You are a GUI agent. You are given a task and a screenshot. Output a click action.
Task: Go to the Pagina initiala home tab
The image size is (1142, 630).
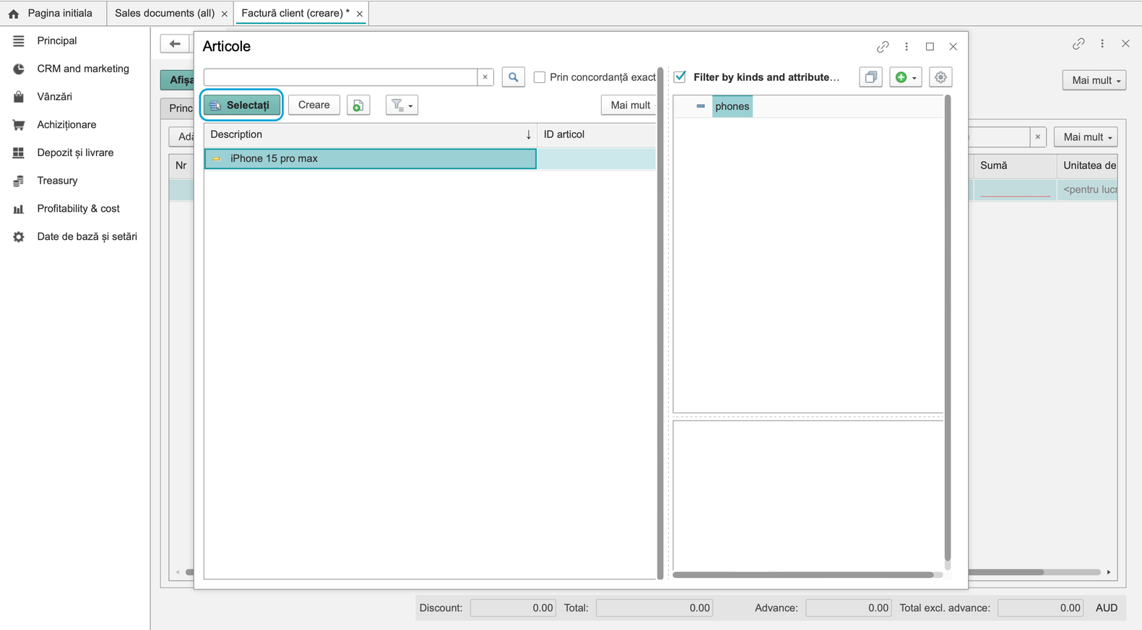tap(52, 13)
